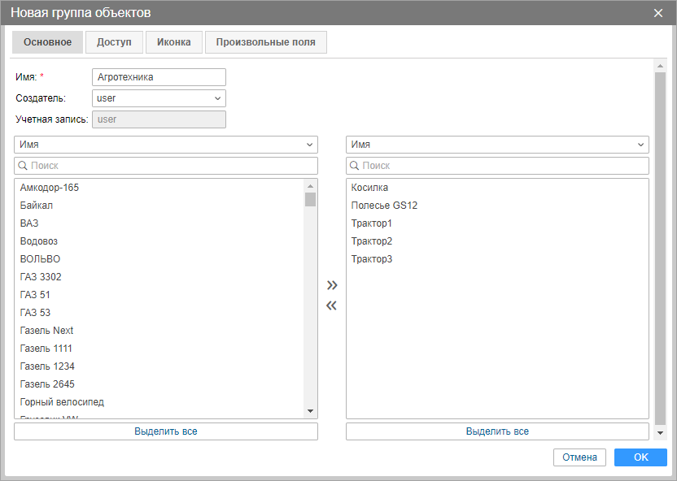
Task: Click the Имя field containing Агротехника
Action: click(x=159, y=77)
